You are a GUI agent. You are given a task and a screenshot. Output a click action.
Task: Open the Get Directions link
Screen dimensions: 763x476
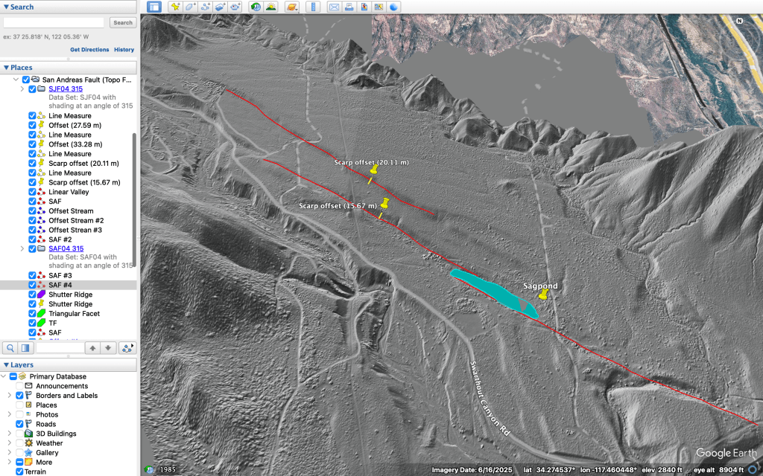[x=89, y=50]
